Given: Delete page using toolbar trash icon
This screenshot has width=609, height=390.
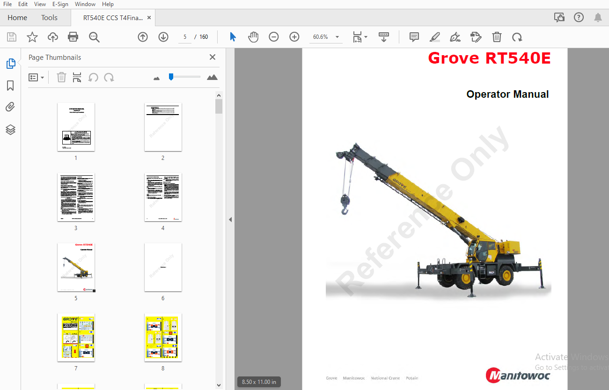Looking at the screenshot, I should point(497,37).
